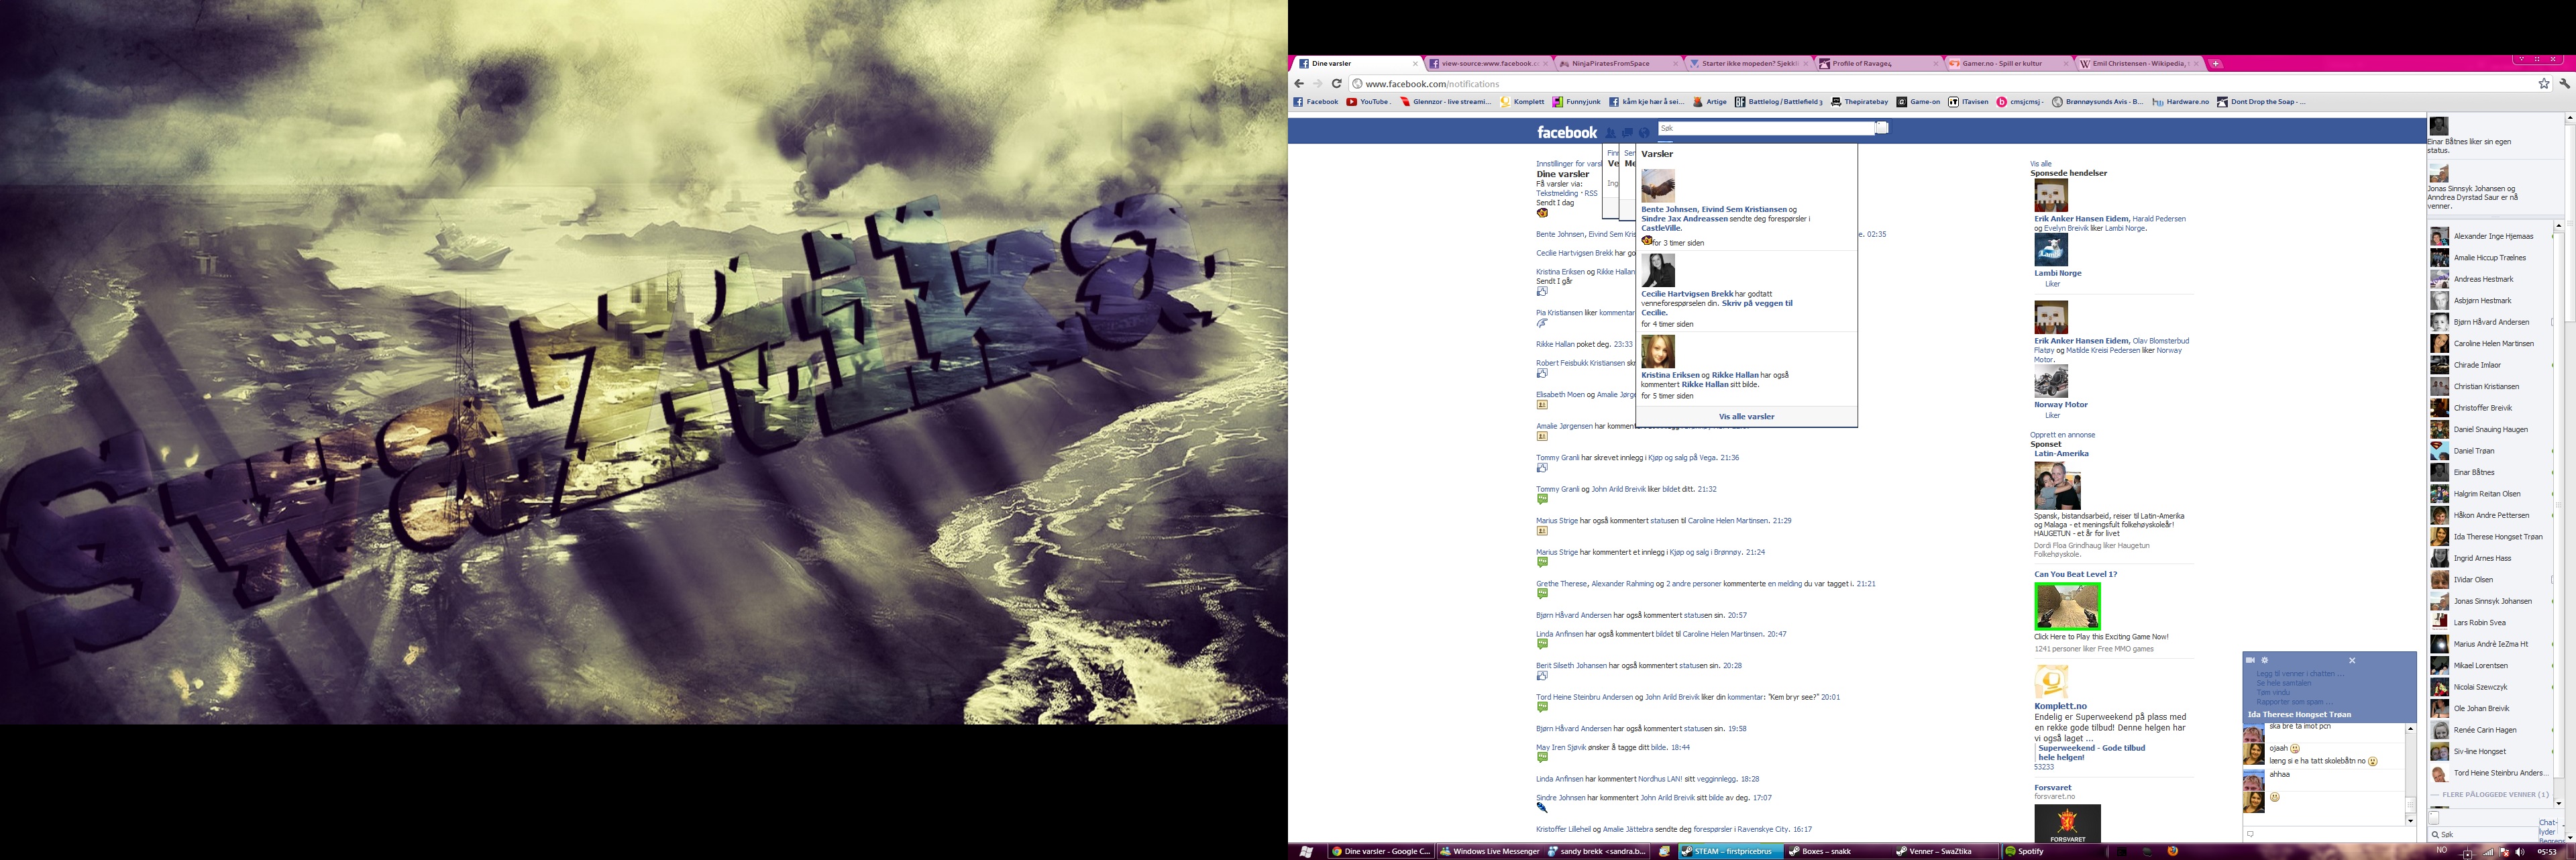Click the Firefox icon in the taskbar

point(2172,852)
